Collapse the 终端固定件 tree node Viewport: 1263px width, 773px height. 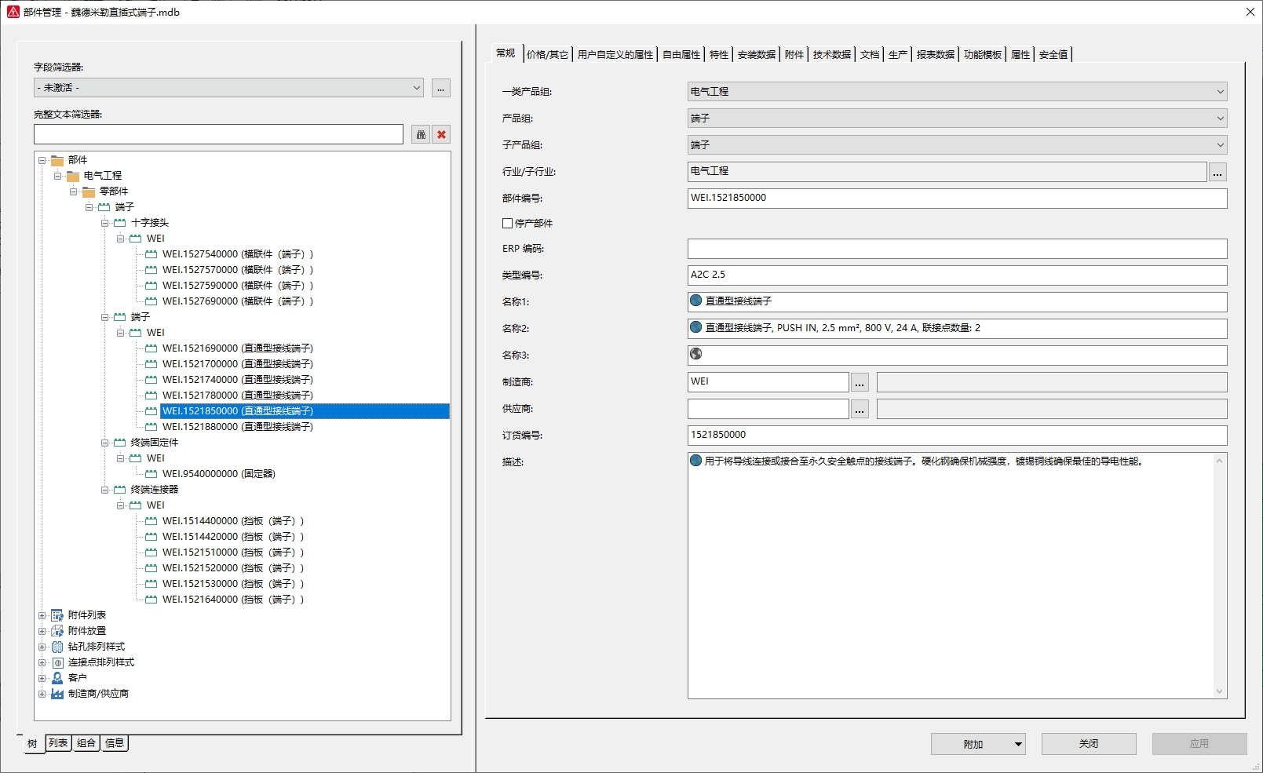(105, 443)
